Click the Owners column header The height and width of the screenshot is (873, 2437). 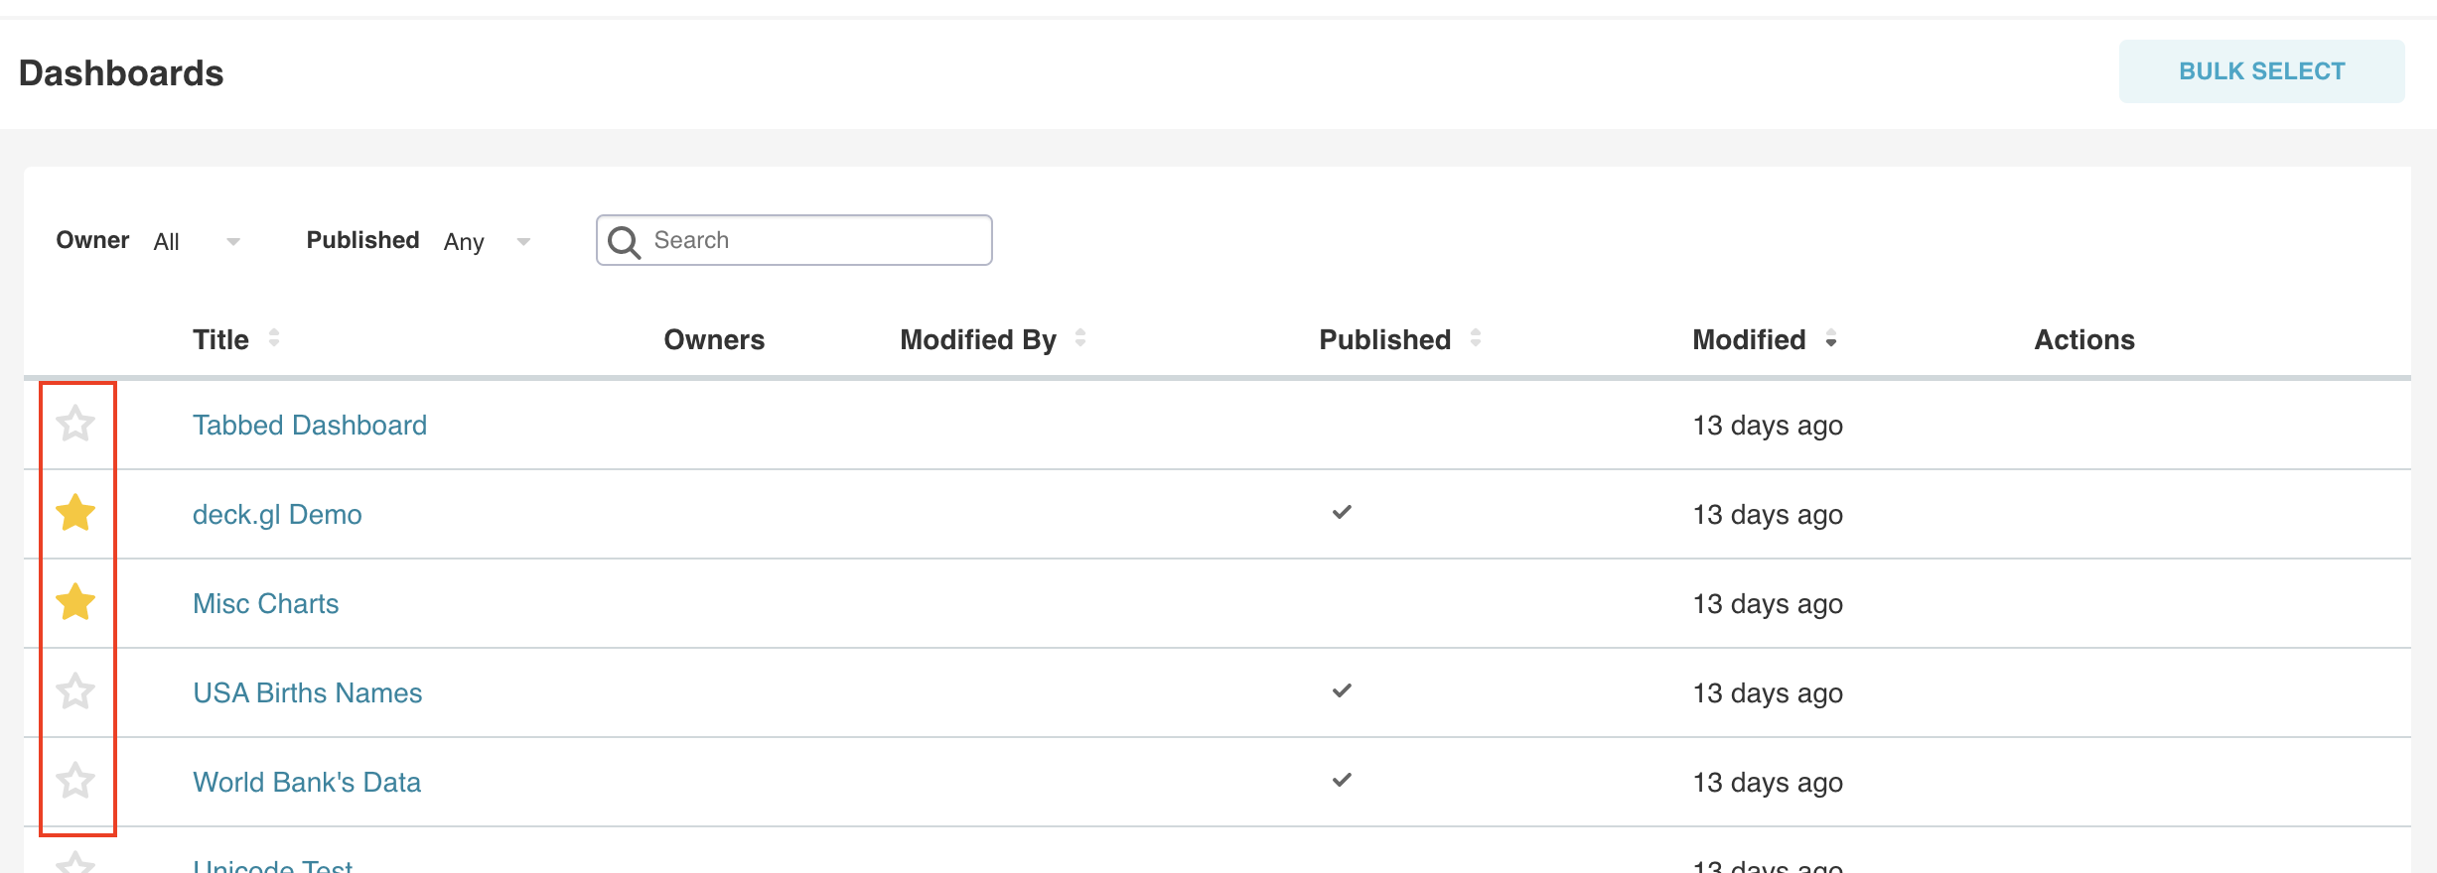click(x=714, y=340)
